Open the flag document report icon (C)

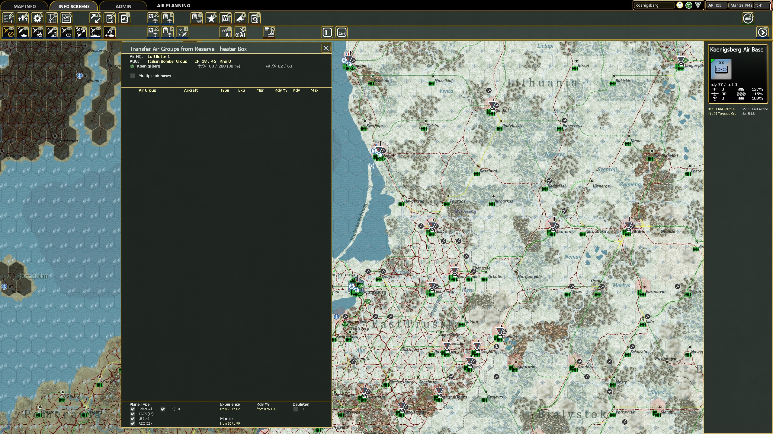pyautogui.click(x=110, y=18)
